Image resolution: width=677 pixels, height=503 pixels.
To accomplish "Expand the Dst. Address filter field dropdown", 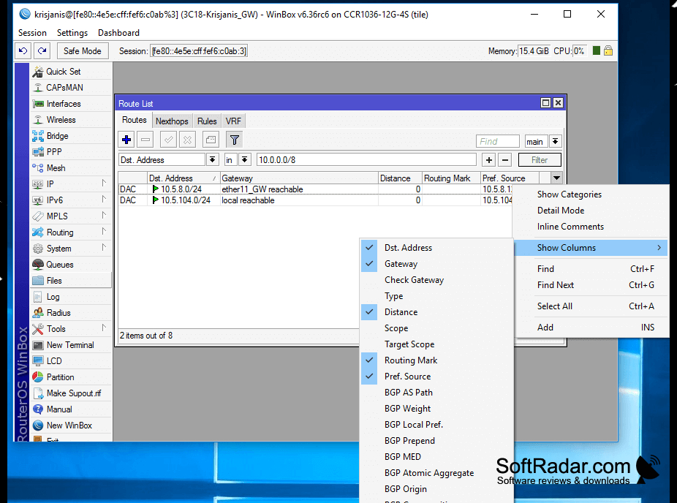I will coord(212,160).
